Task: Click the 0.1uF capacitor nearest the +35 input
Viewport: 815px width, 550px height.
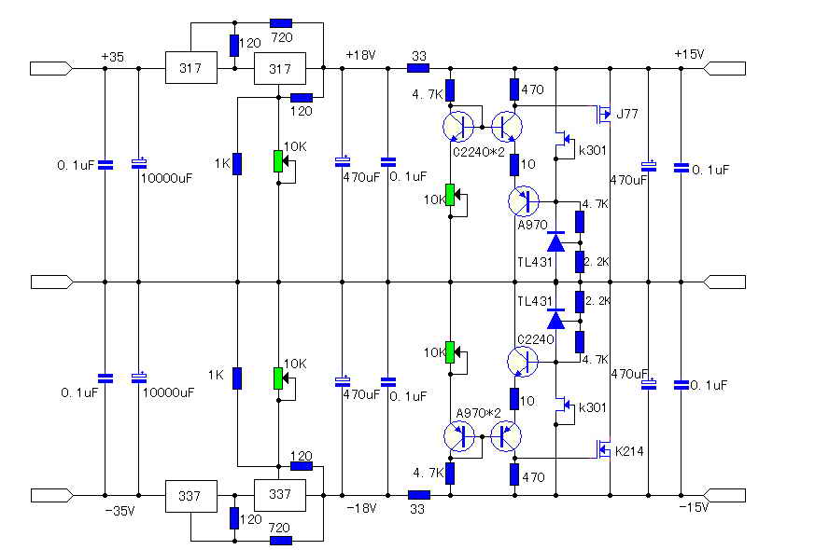Action: (105, 165)
